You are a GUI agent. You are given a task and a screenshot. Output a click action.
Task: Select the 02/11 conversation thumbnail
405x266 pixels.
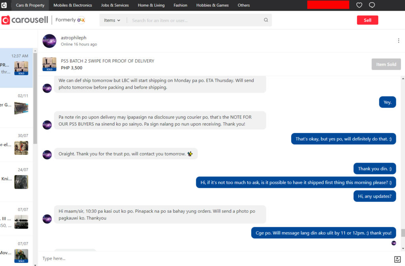(x=21, y=108)
